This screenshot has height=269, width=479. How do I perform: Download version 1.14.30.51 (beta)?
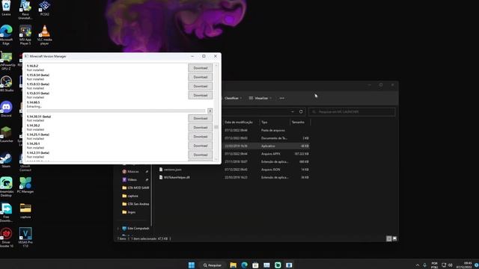[x=201, y=118]
